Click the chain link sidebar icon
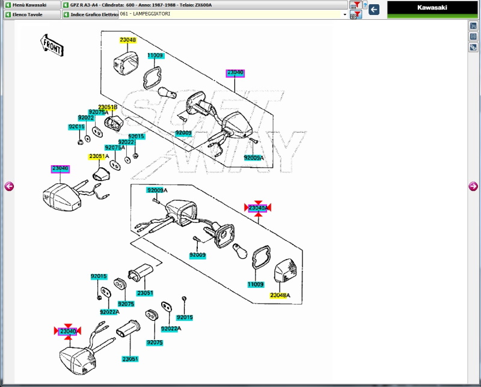Screen dimensions: 481x387 [x=473, y=47]
